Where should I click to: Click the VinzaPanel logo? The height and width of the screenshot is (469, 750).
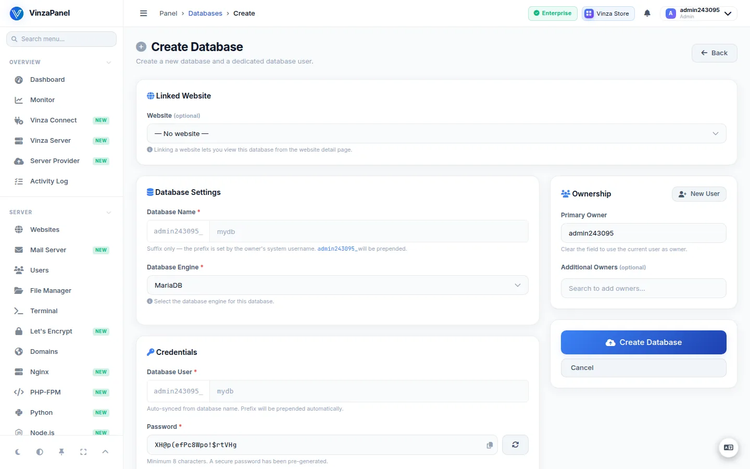17,14
